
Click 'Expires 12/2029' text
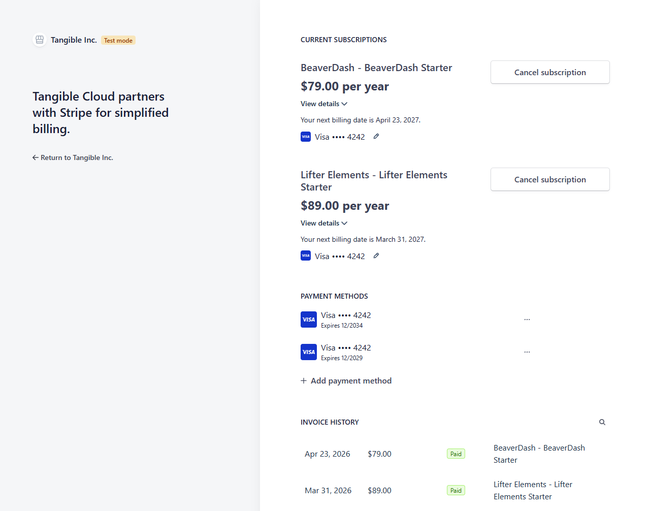(342, 358)
